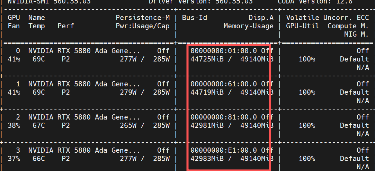375x171 pixels.
Task: Click the 44719MiB memory usage value
Action: click(207, 92)
